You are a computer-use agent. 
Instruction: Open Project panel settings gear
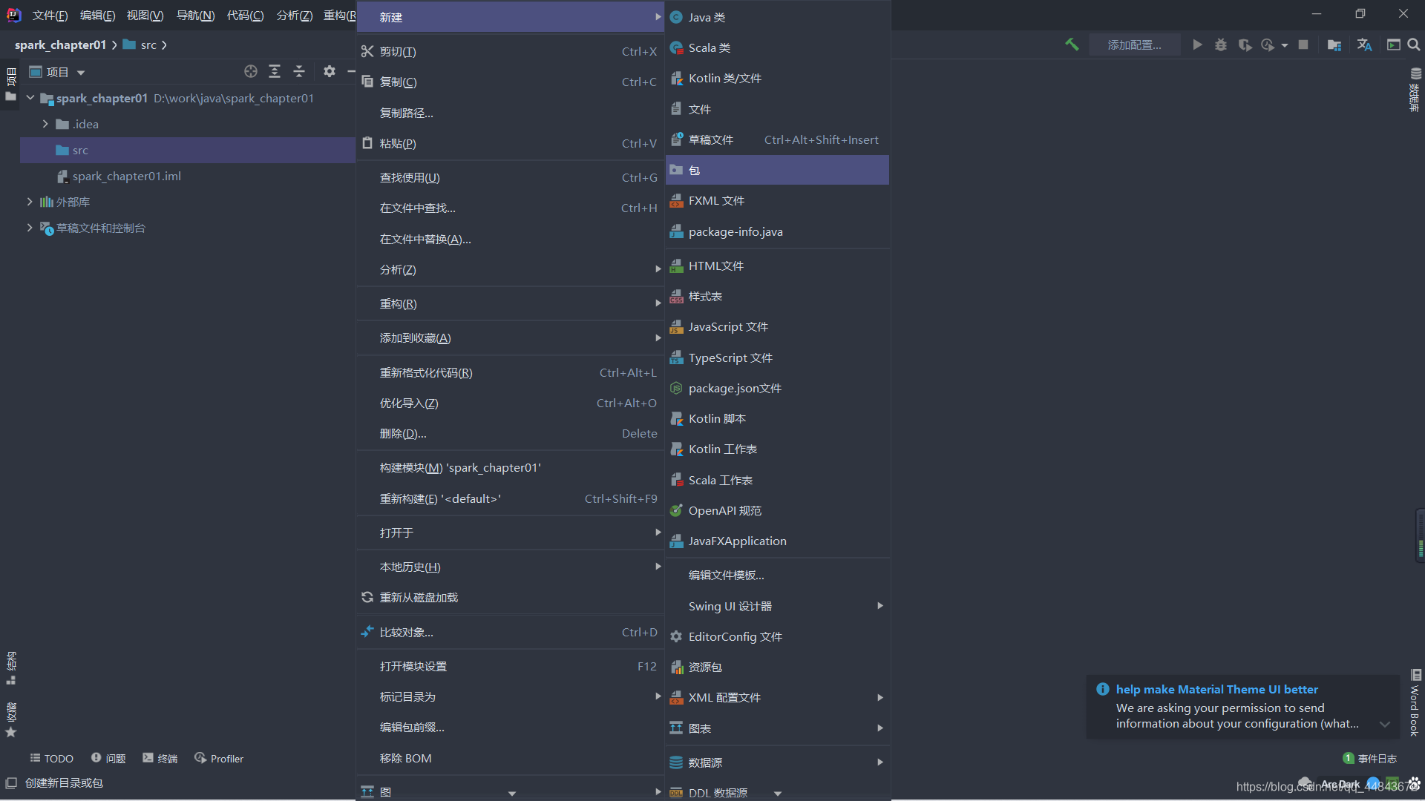pyautogui.click(x=330, y=71)
